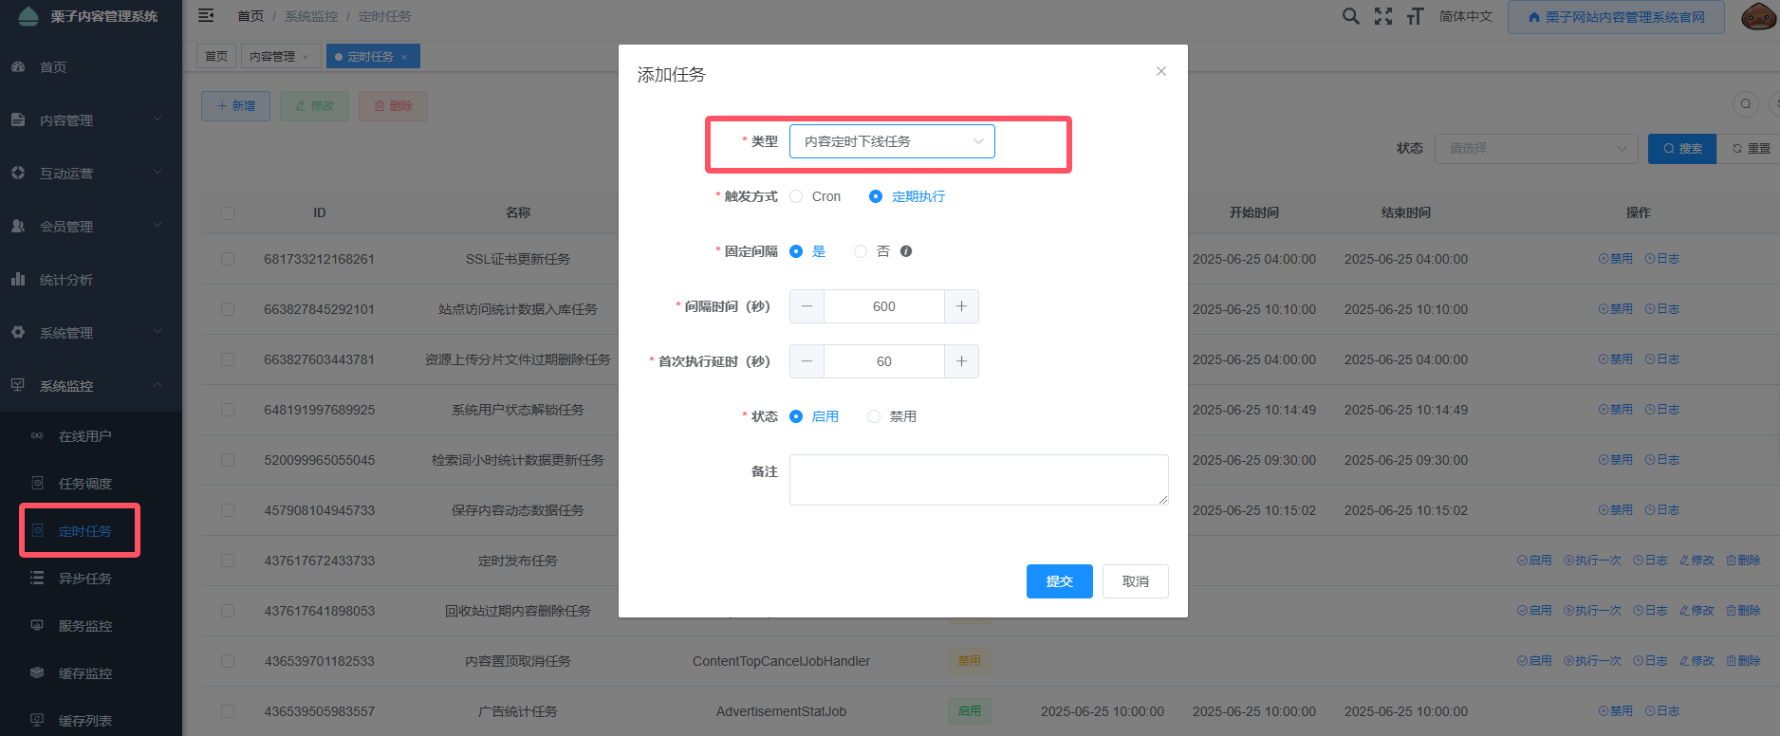Click plus icon for 间隔时间 stepper
1780x736 pixels.
tap(961, 306)
